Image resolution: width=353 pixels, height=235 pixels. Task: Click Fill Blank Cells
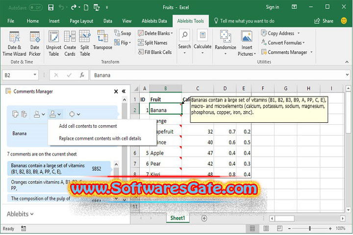[x=155, y=52]
